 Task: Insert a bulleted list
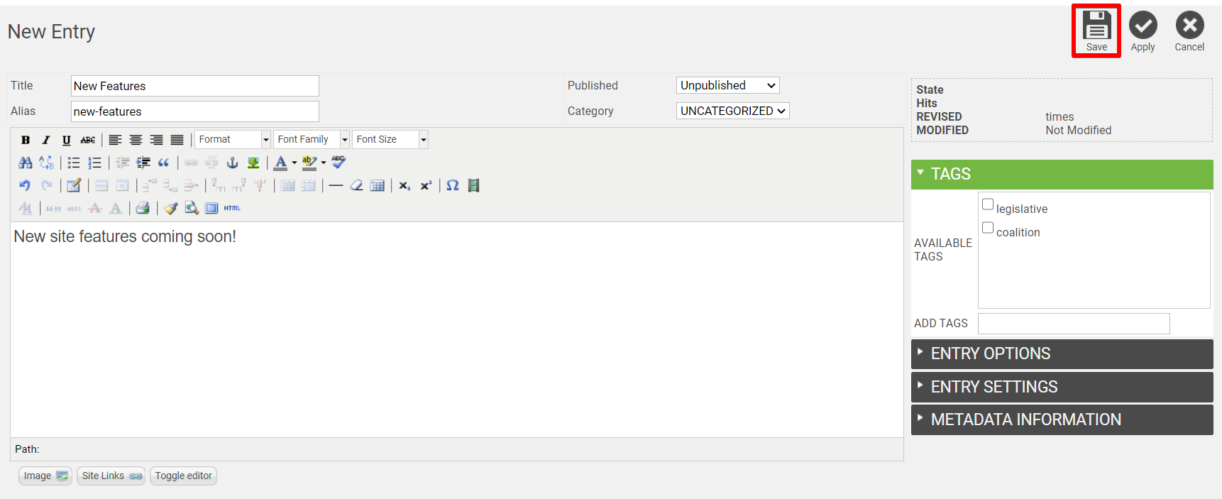click(x=74, y=163)
